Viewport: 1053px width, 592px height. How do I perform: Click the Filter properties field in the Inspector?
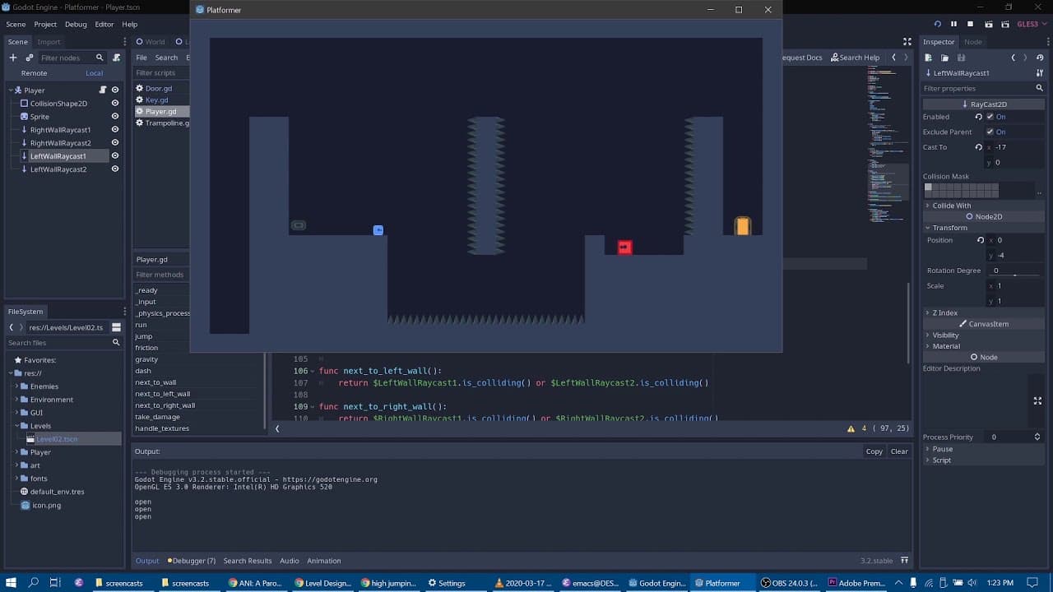pos(971,87)
